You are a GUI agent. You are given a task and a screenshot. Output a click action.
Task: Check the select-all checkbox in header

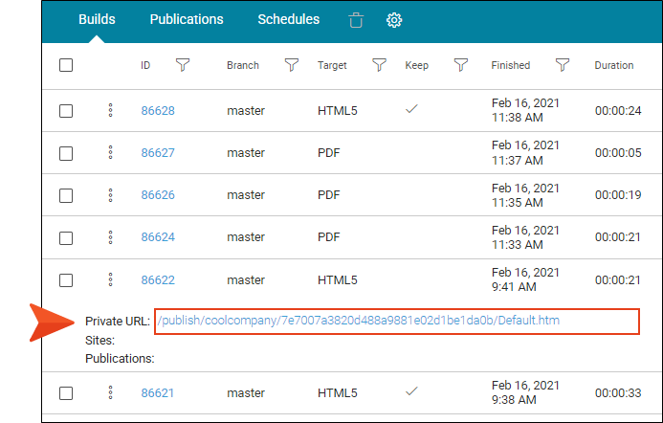tap(66, 66)
